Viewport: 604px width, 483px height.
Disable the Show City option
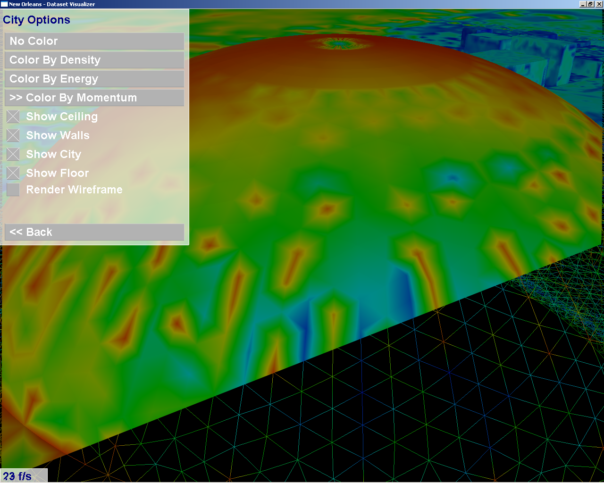13,154
